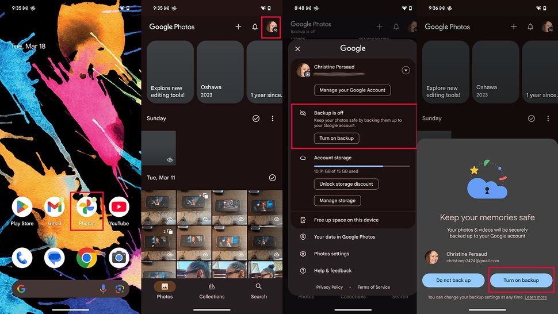
Task: Open the Explore new editing tools card in second screen
Action: point(170,72)
